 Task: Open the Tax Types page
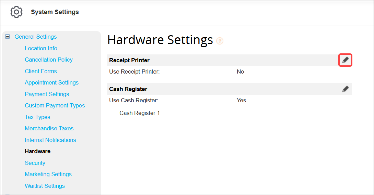(37, 117)
